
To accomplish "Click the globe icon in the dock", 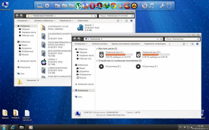I will click(x=145, y=6).
